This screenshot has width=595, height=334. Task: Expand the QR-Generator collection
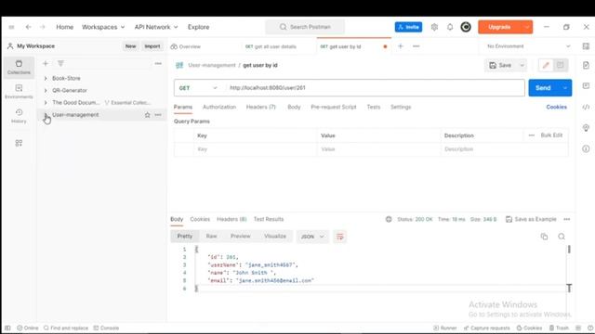point(46,91)
